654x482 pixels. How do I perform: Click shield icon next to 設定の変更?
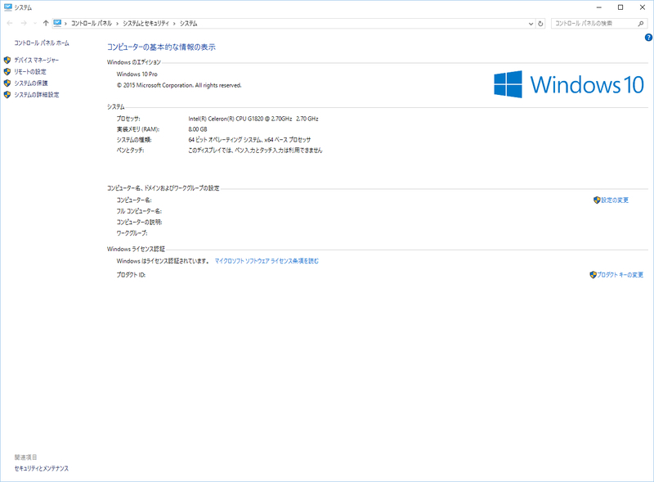[x=597, y=200]
